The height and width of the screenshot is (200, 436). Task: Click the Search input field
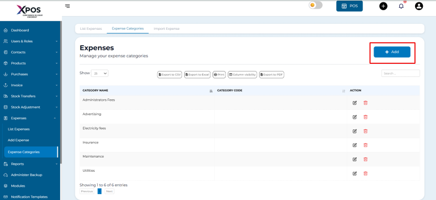pyautogui.click(x=400, y=73)
